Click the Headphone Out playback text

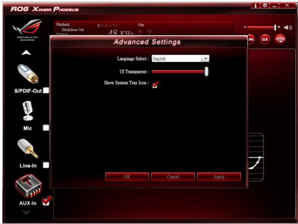click(x=73, y=30)
